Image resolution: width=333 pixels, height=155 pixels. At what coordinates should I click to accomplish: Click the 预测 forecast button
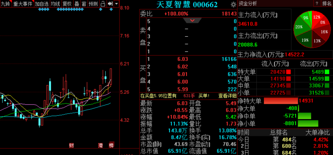[x=93, y=4]
